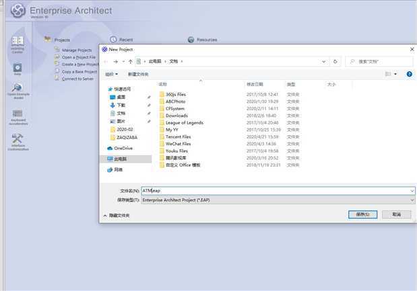Click the view layout icon
Image resolution: width=417 pixels, height=291 pixels.
pyautogui.click(x=388, y=74)
